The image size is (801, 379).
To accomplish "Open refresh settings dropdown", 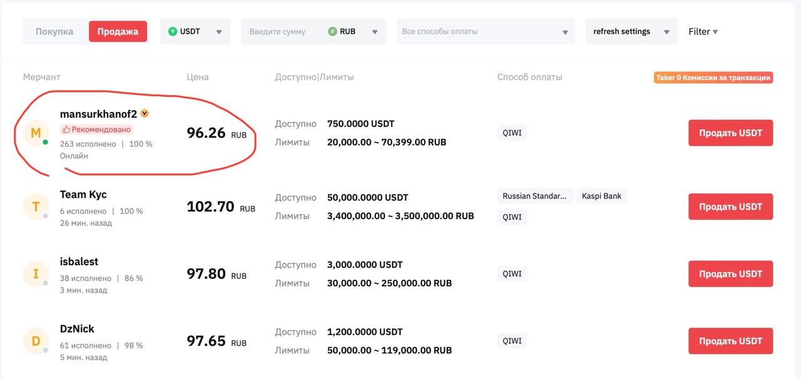I will click(631, 32).
